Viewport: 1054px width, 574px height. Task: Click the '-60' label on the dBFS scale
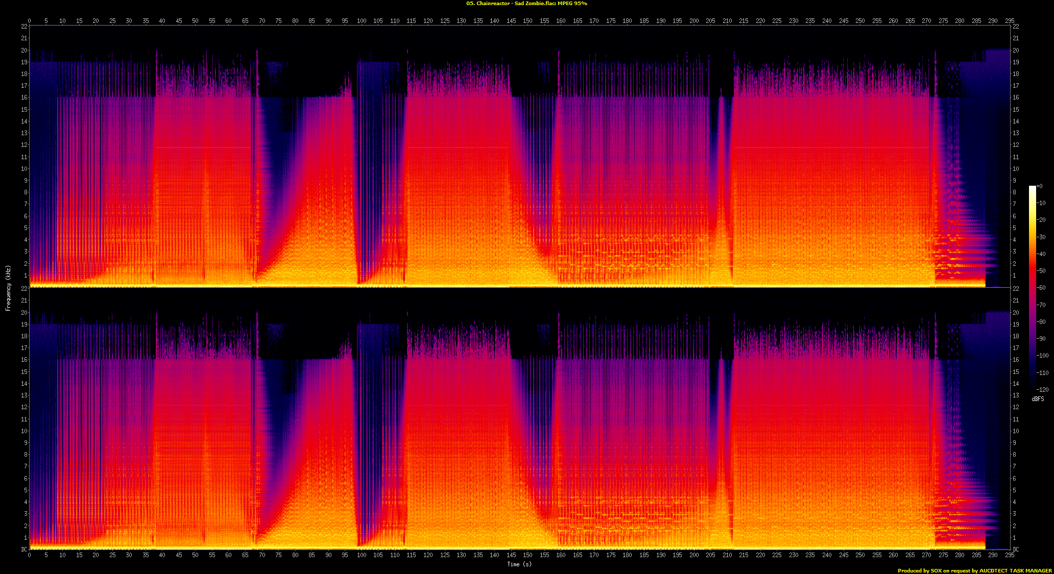coord(1042,288)
